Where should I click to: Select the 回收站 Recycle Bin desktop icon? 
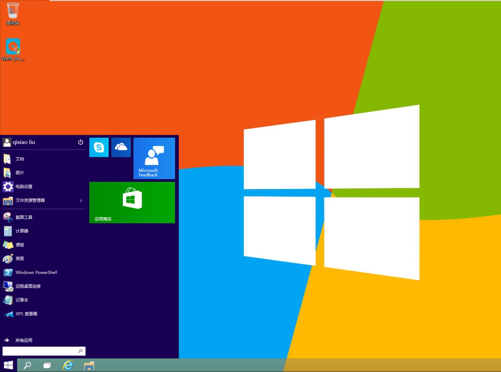tap(13, 14)
